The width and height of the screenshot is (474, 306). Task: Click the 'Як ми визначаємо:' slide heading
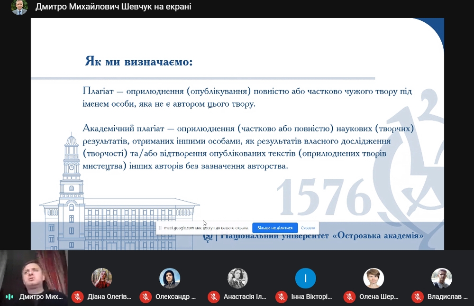click(139, 61)
